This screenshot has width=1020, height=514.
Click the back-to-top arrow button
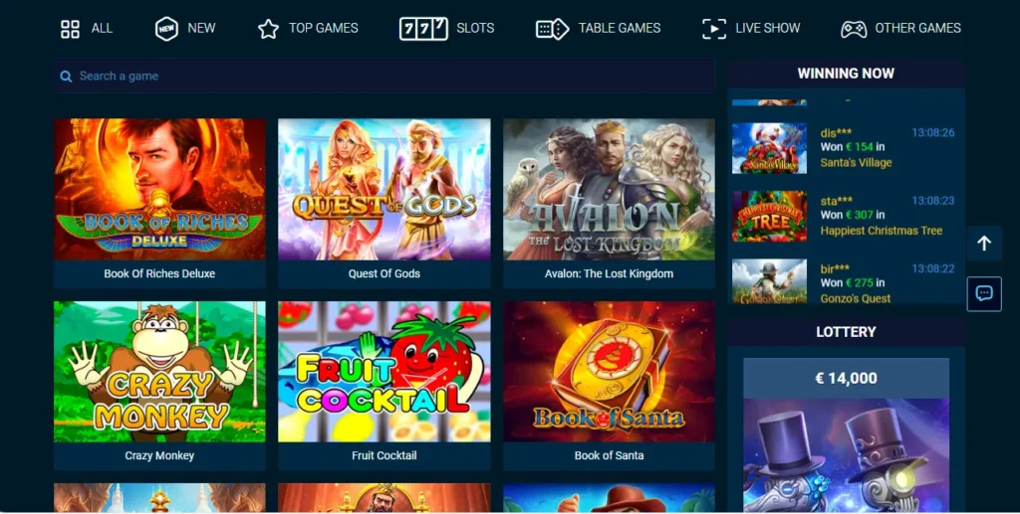click(x=984, y=244)
